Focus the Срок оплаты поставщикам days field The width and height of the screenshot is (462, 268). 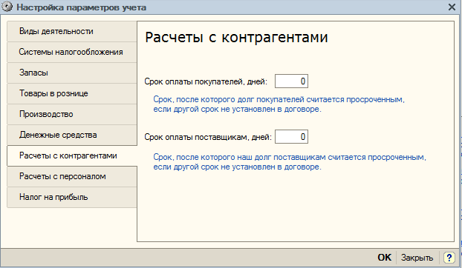291,137
